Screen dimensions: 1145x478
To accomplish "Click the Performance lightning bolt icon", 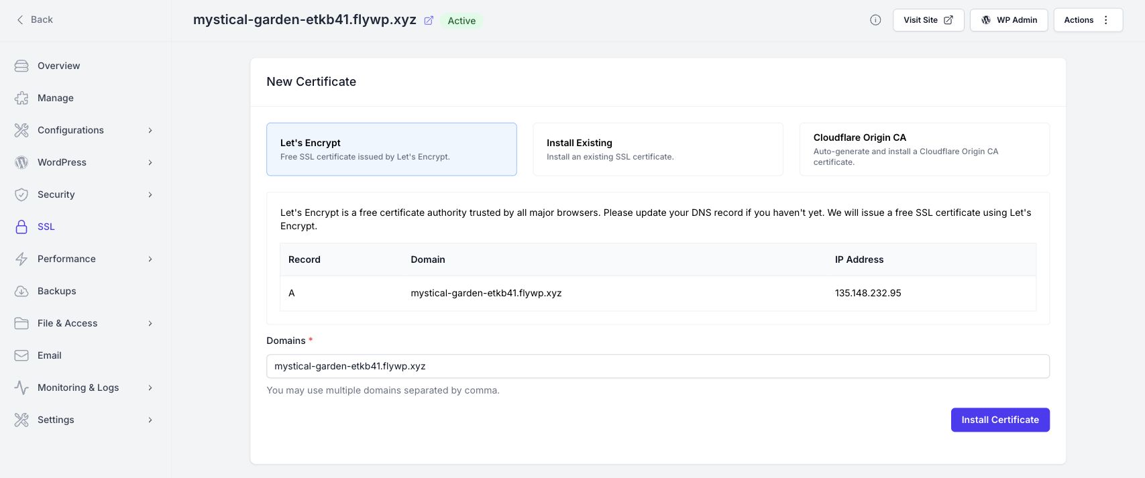I will (21, 259).
